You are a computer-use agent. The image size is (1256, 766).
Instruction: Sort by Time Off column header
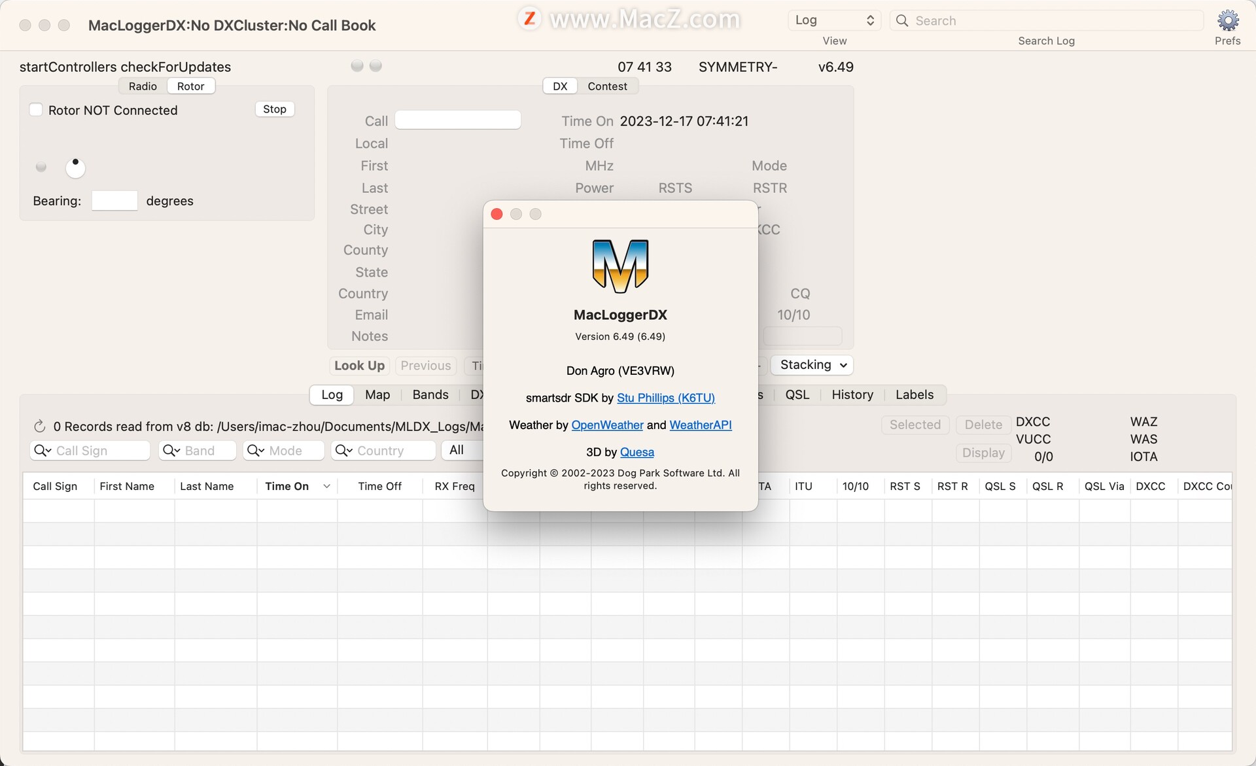click(x=380, y=486)
